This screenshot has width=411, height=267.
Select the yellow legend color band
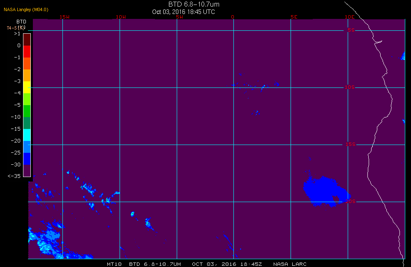pos(27,87)
